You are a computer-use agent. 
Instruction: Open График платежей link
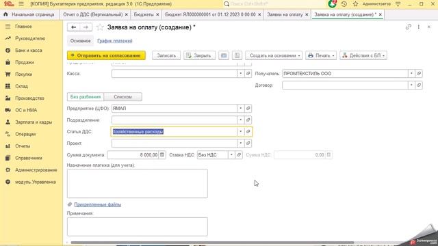click(x=115, y=41)
